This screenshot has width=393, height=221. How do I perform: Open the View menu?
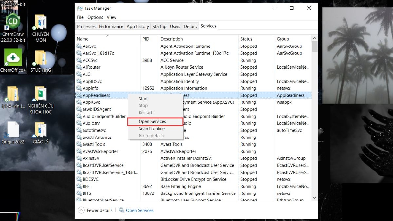(x=111, y=17)
